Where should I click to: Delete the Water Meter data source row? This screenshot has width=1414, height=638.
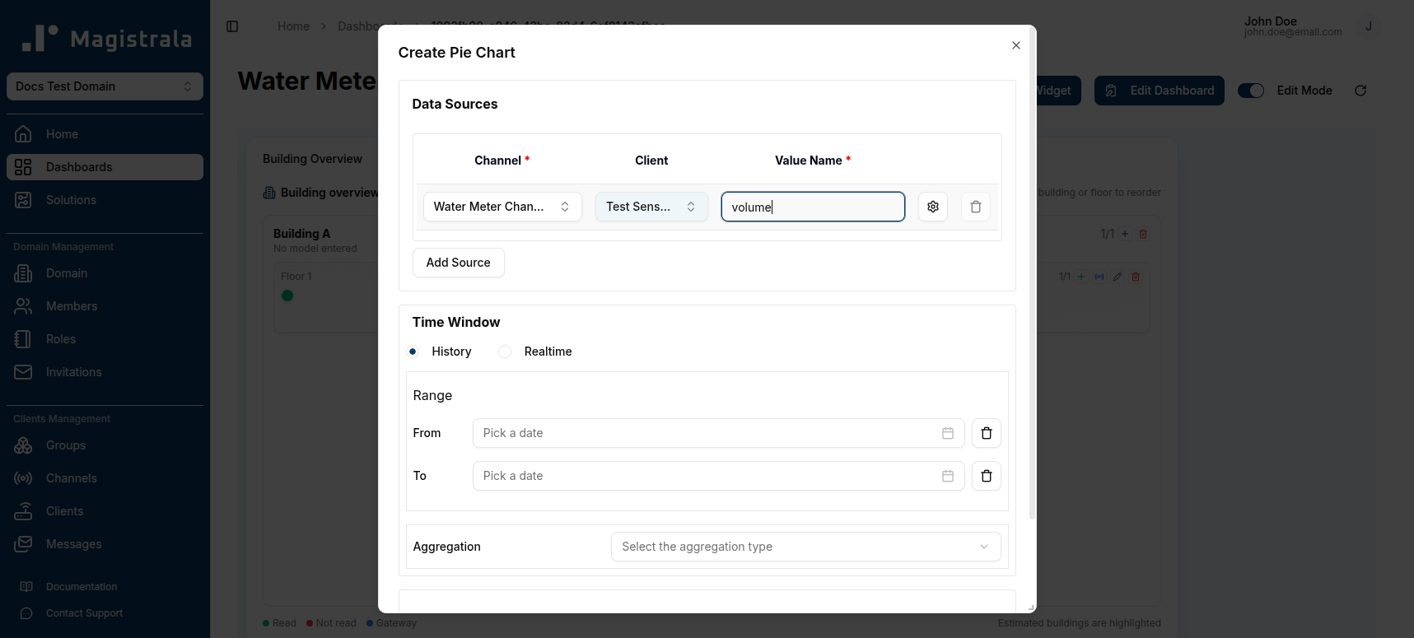point(976,207)
